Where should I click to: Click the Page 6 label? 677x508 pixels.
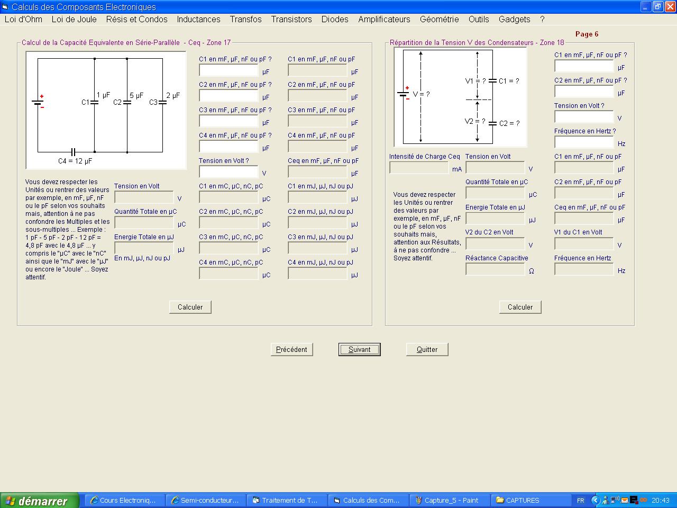(587, 34)
